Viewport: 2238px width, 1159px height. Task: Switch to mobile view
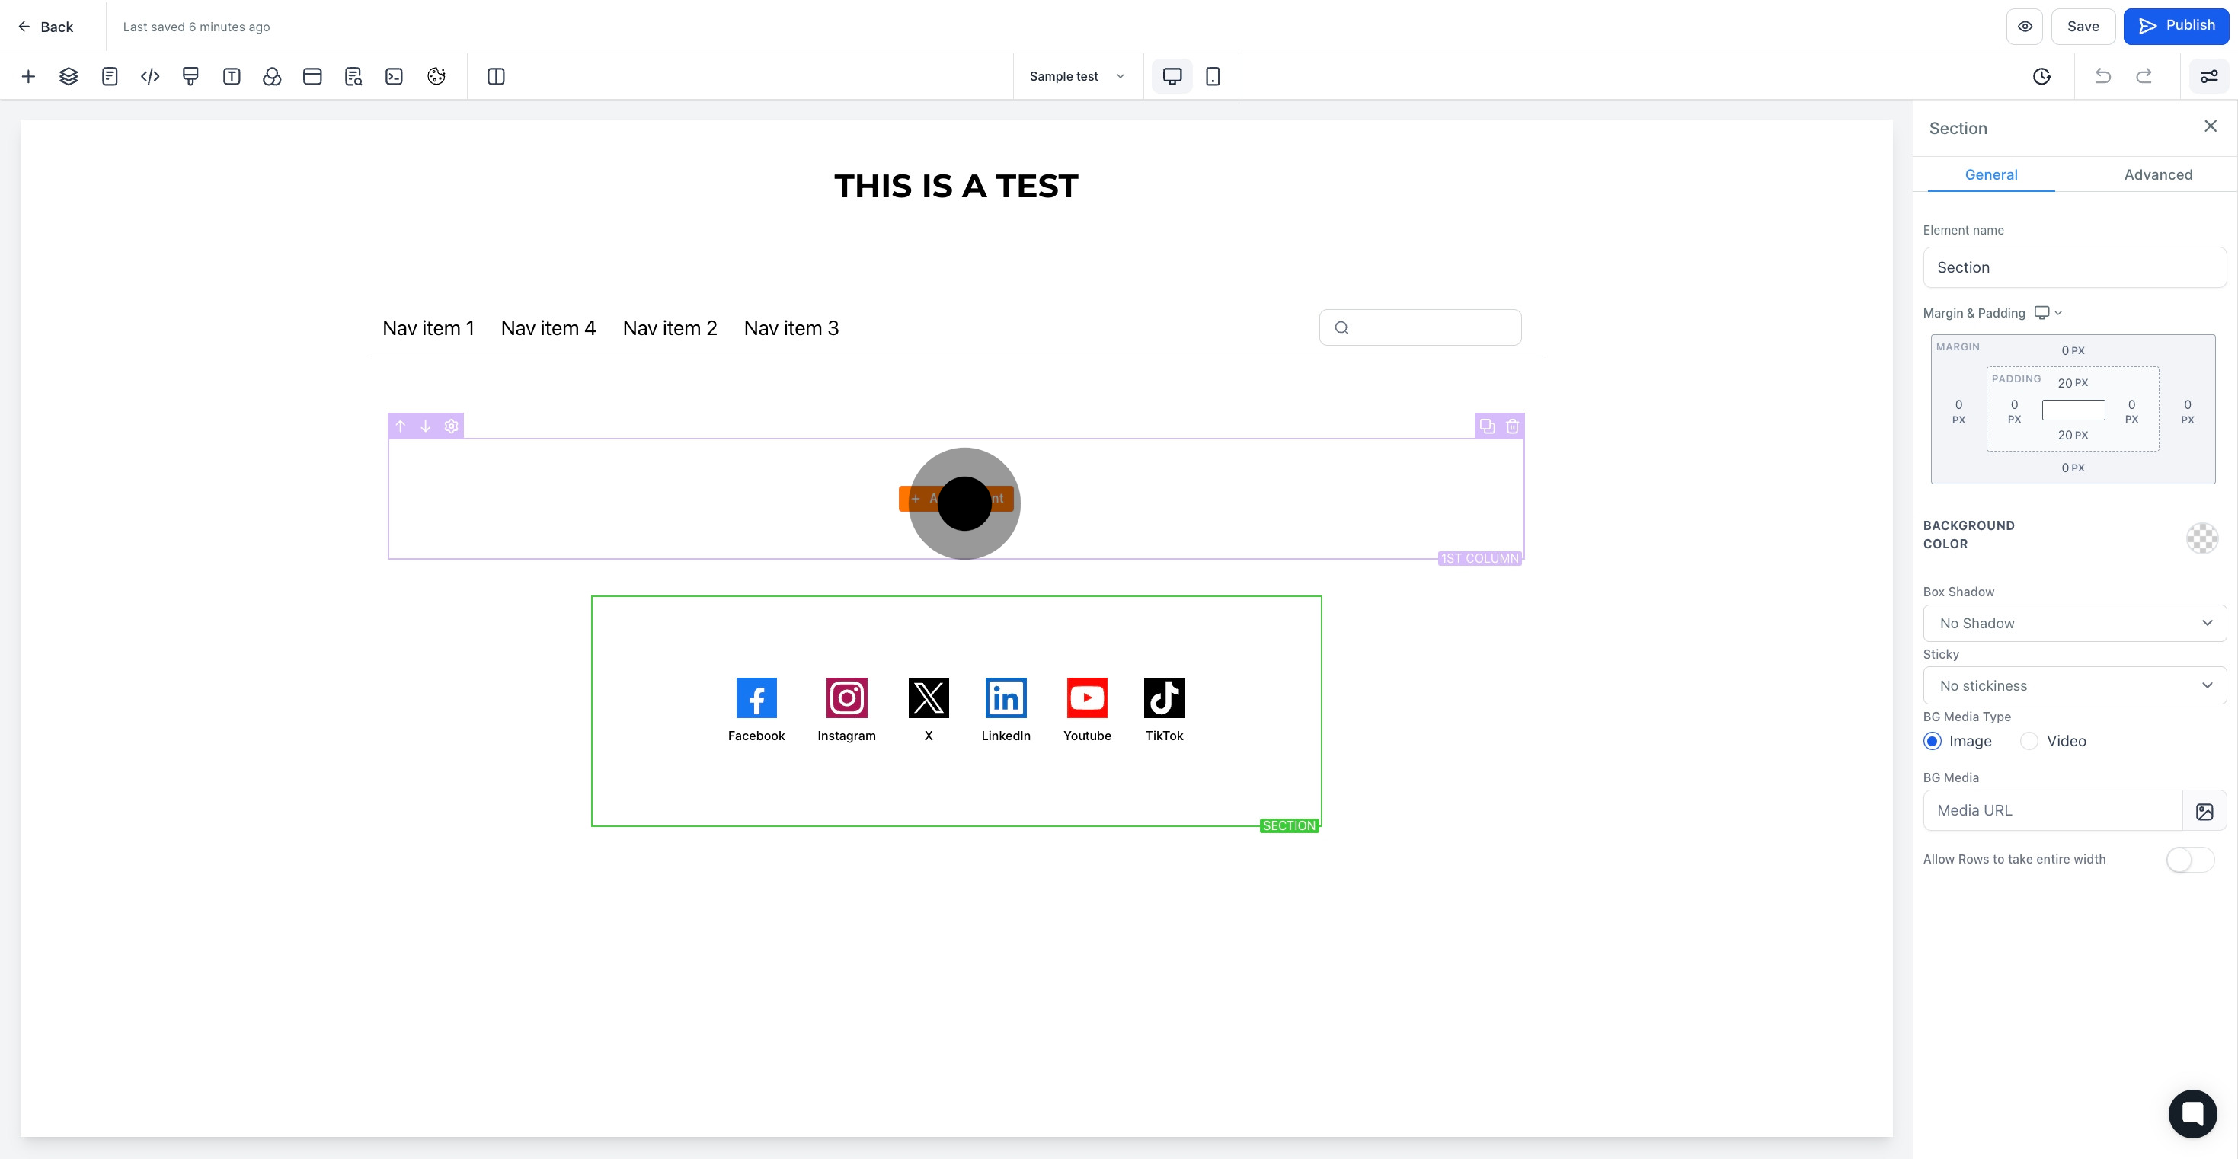(x=1213, y=76)
